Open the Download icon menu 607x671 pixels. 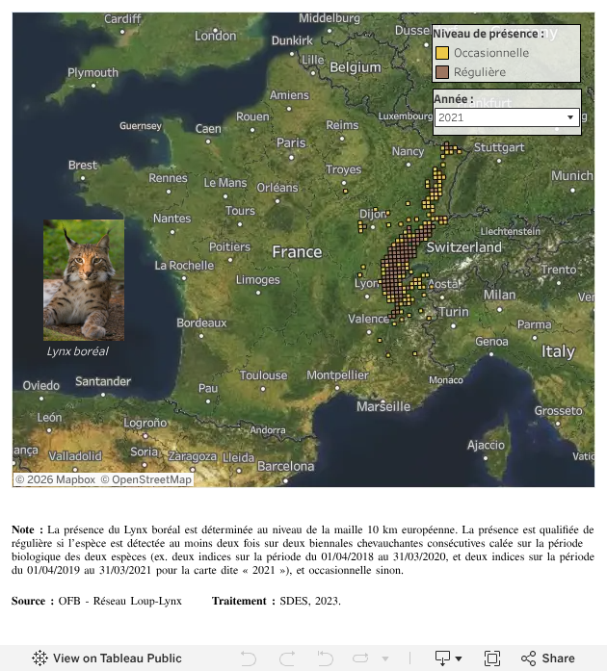442,658
